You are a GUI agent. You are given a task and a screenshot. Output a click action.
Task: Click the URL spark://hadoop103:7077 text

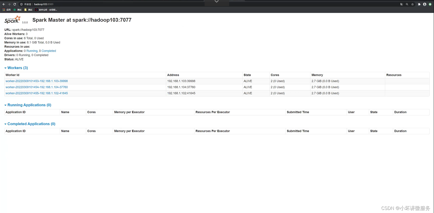[x=28, y=30]
